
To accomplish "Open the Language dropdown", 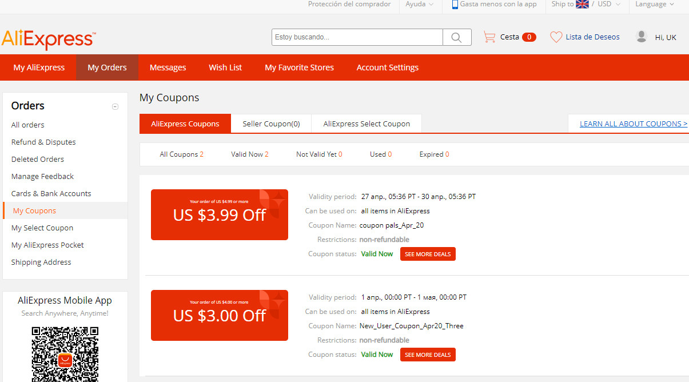I will click(x=655, y=4).
